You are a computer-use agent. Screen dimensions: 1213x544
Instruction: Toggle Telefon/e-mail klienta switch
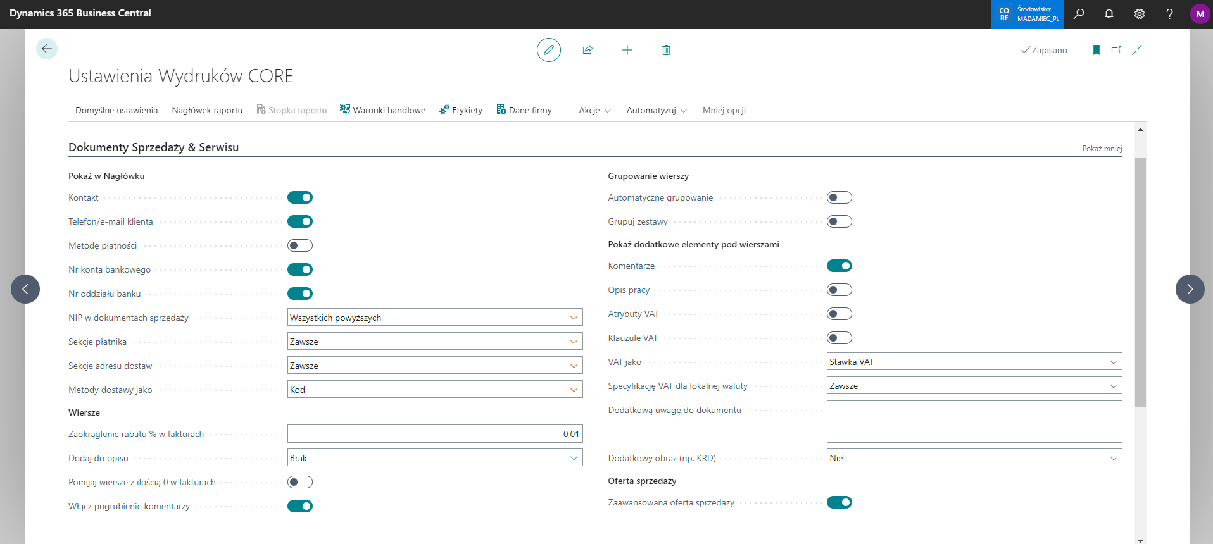click(x=300, y=221)
